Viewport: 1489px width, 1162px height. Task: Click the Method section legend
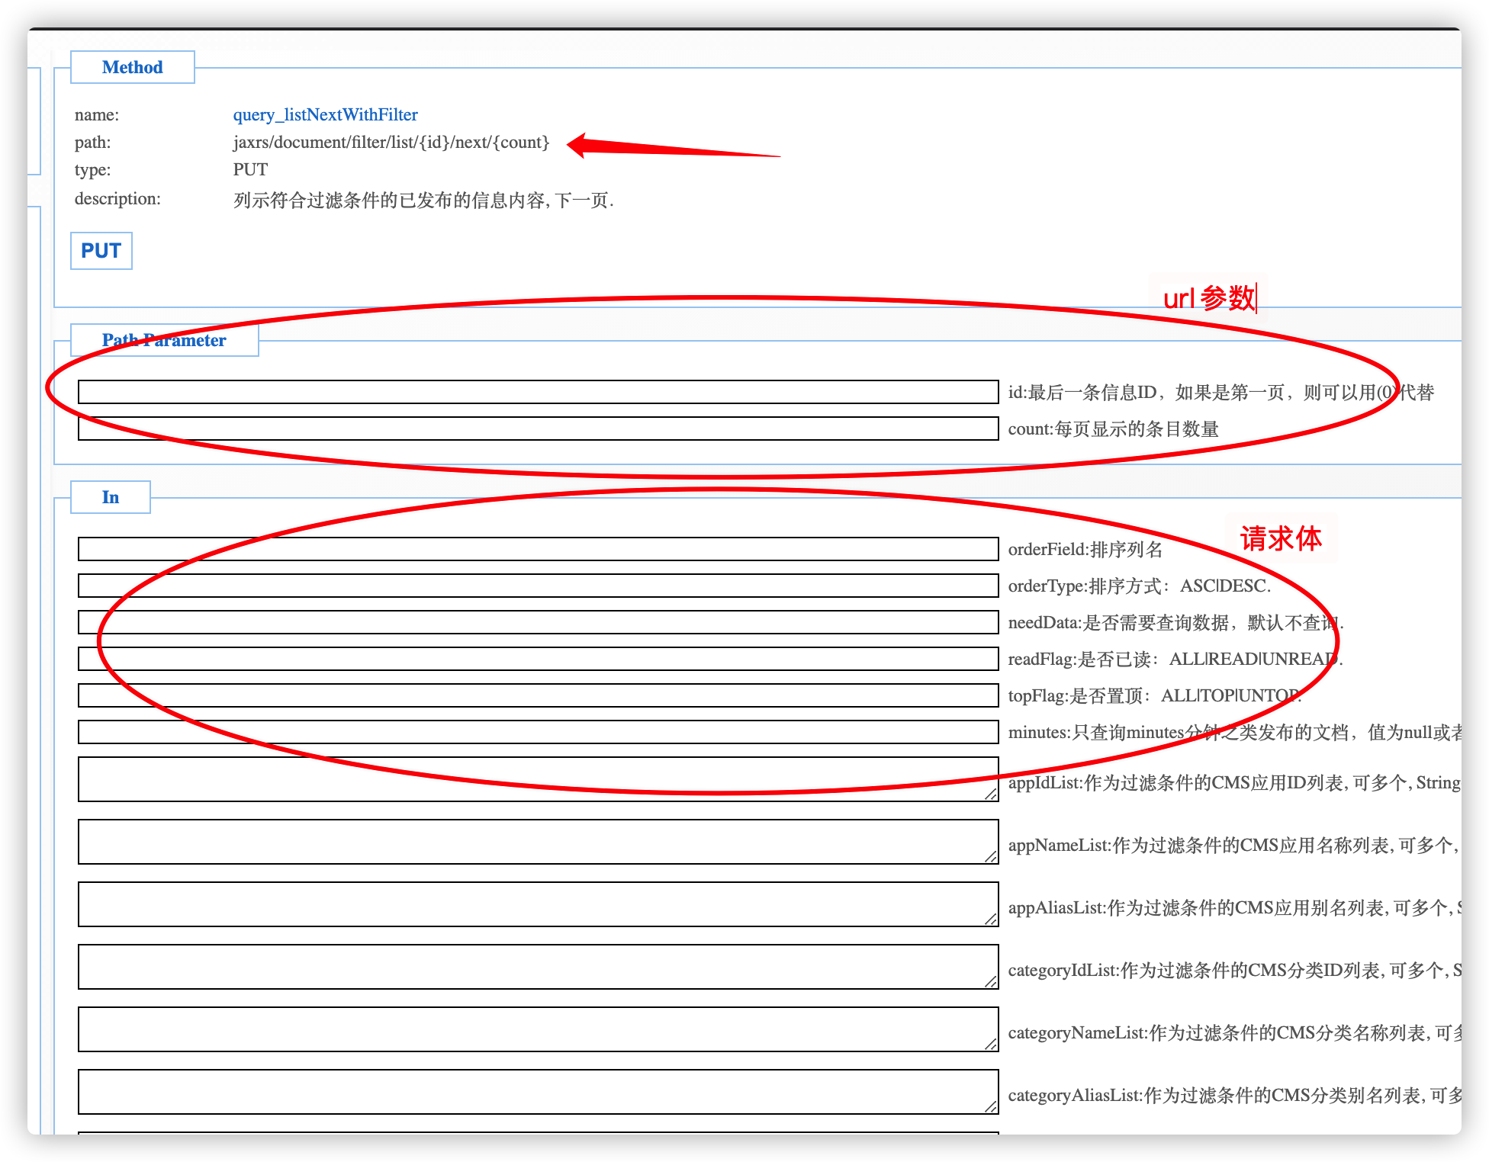pyautogui.click(x=132, y=67)
